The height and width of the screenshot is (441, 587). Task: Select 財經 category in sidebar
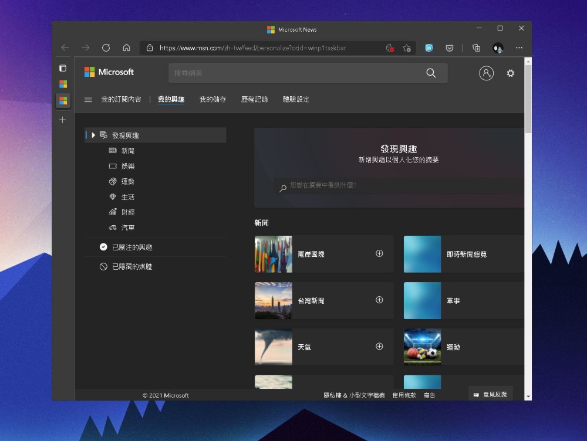(128, 212)
